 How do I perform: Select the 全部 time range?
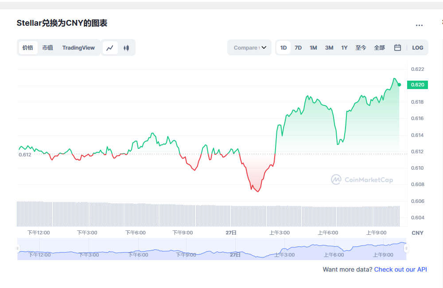coord(380,48)
